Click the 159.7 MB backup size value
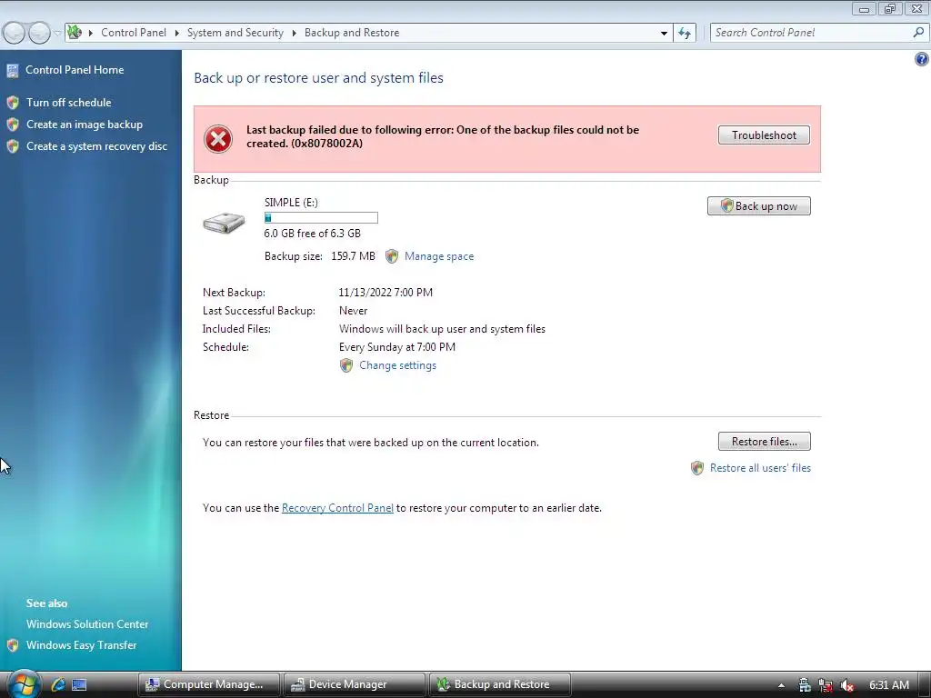The image size is (931, 698). pos(354,256)
